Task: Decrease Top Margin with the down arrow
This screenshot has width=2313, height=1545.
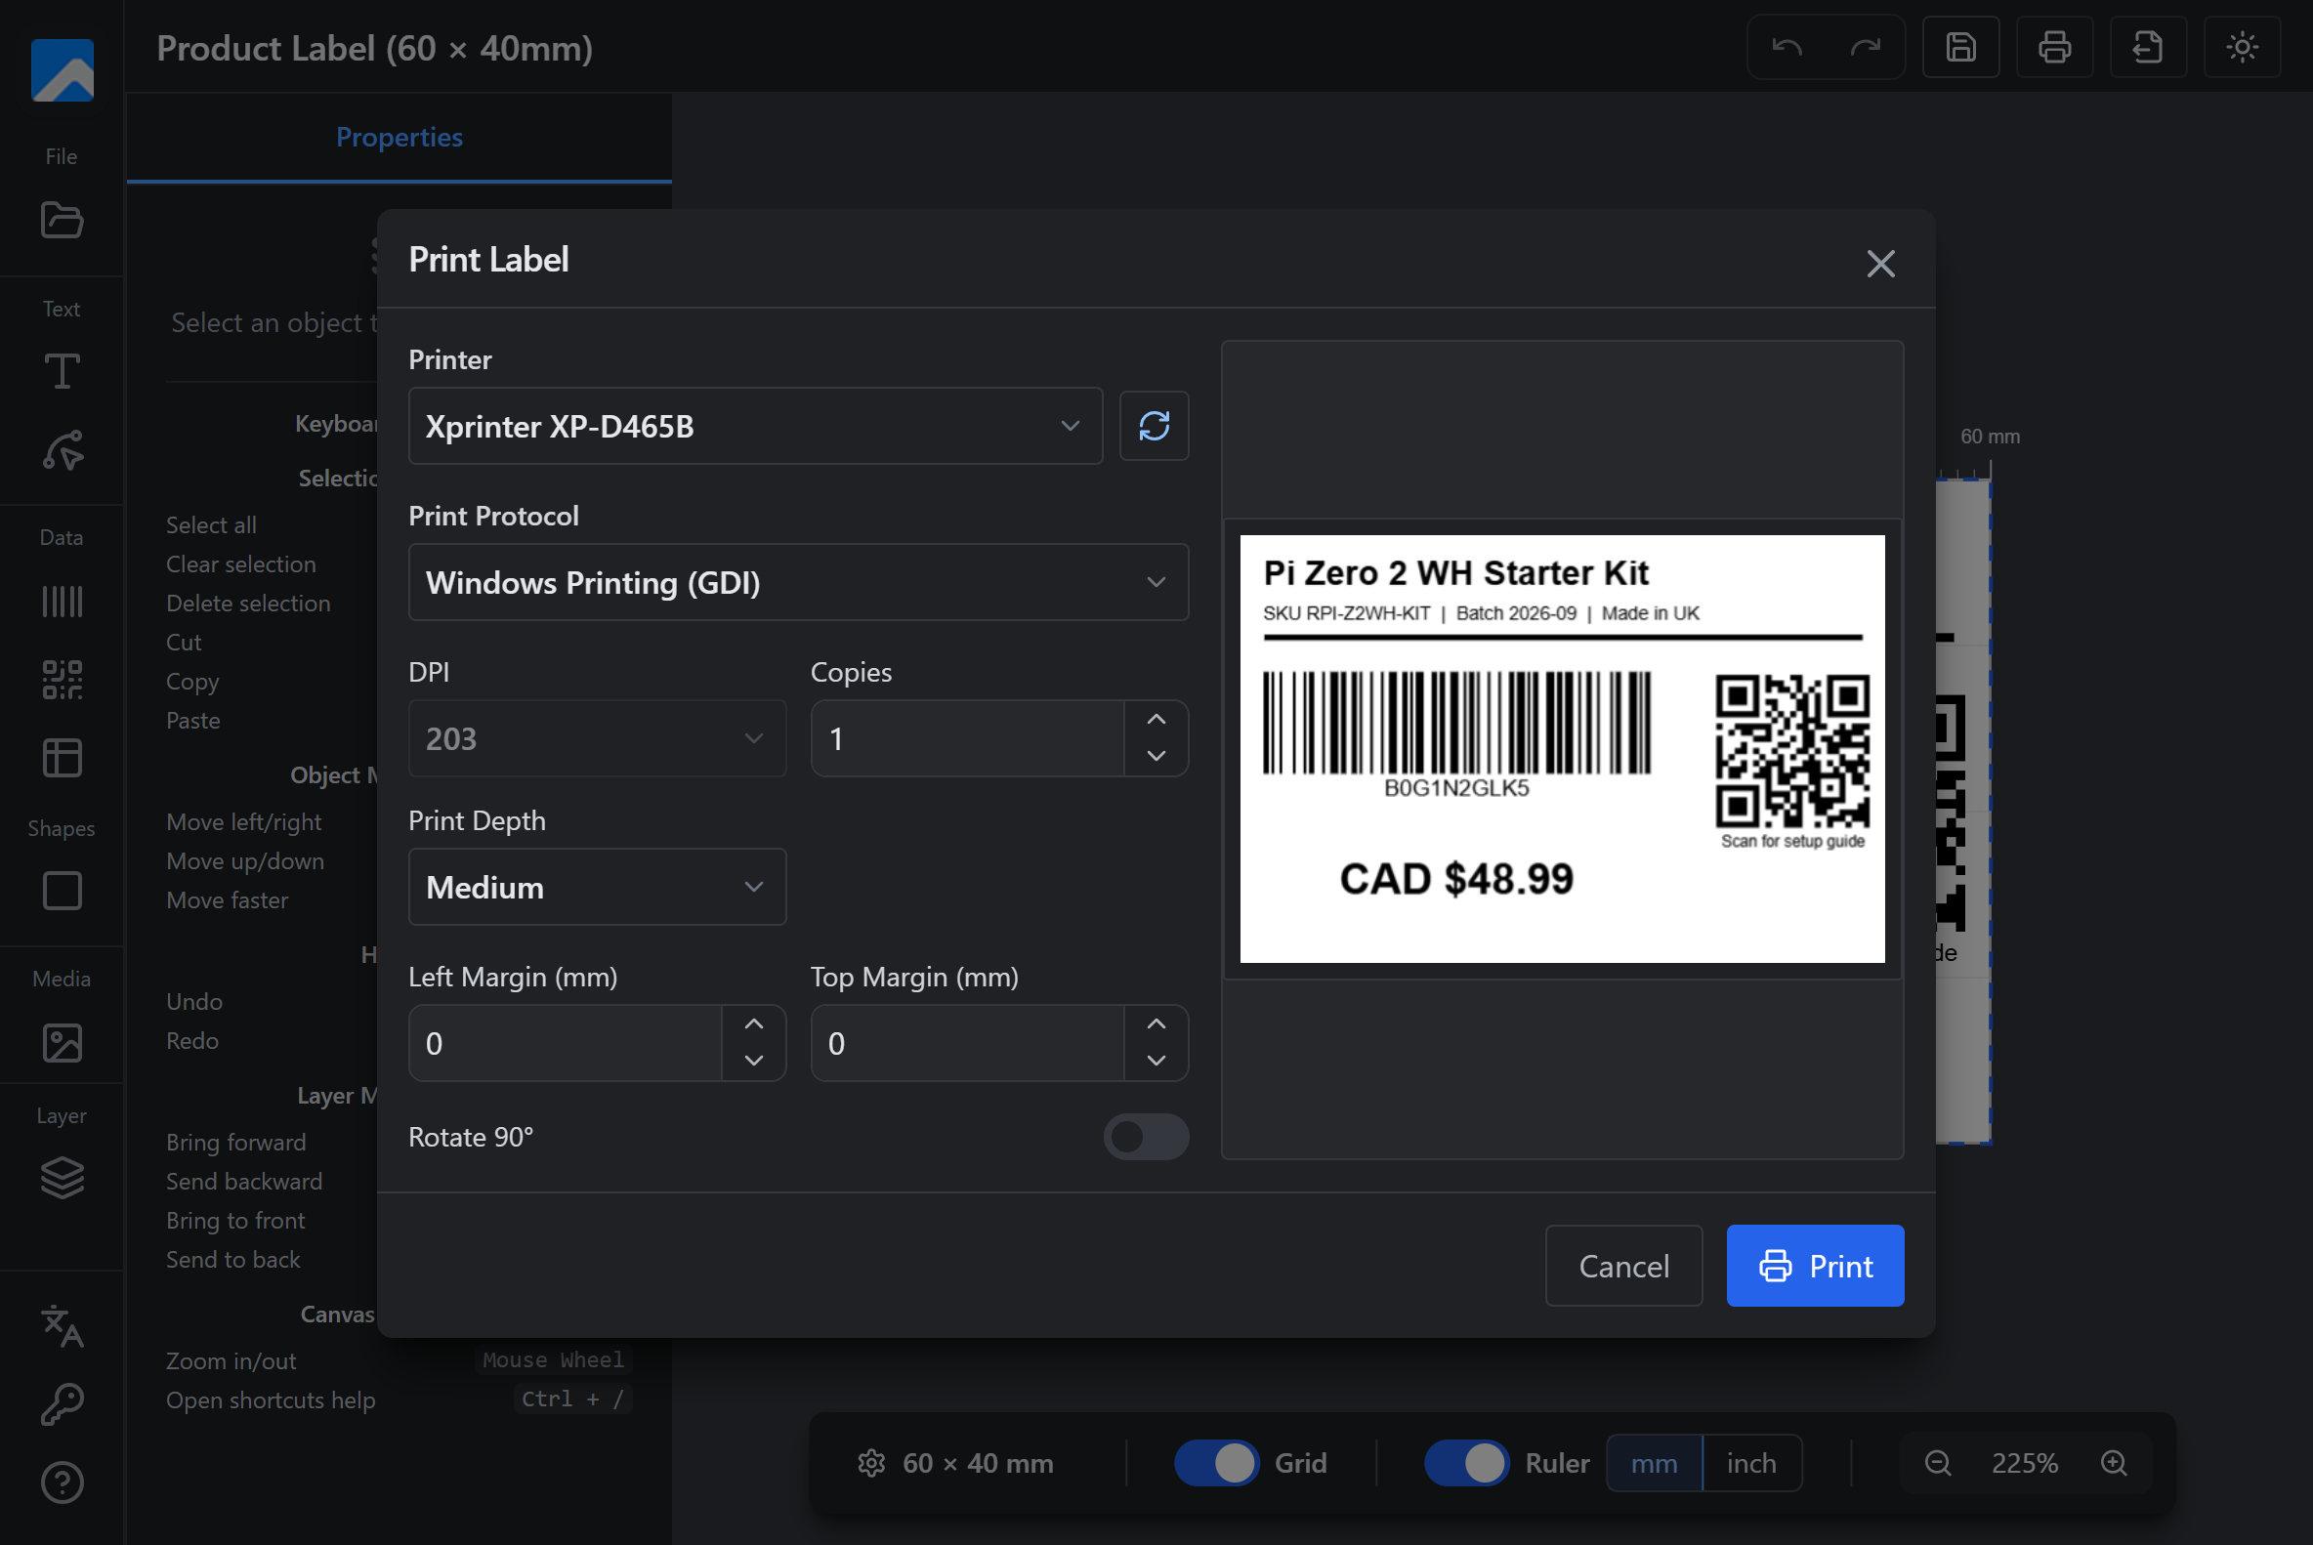Action: tap(1156, 1062)
